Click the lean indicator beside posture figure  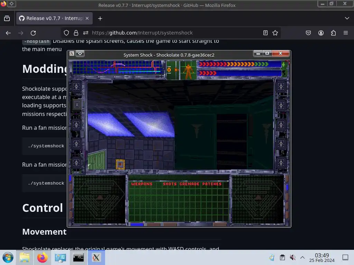[x=173, y=70]
